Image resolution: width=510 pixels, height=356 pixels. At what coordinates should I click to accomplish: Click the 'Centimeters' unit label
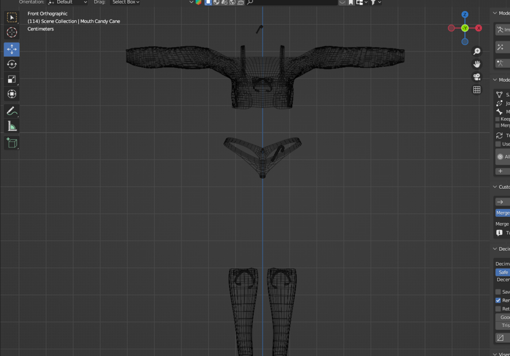(41, 29)
